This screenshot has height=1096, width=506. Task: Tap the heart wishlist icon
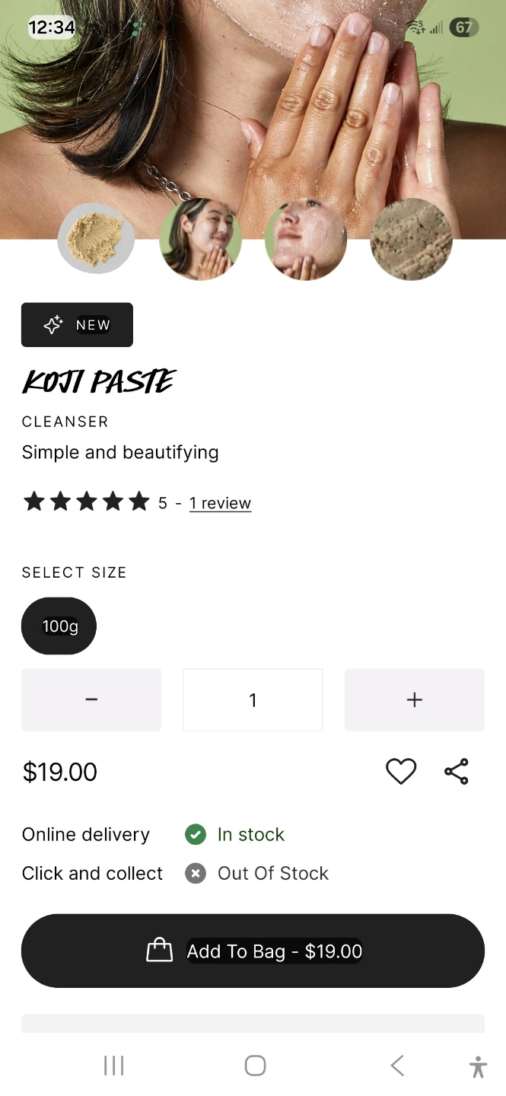[401, 772]
